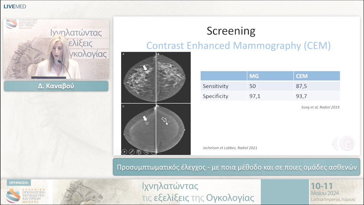Advance with the slideshow next arrow
The width and height of the screenshot is (364, 205).
coord(124,152)
